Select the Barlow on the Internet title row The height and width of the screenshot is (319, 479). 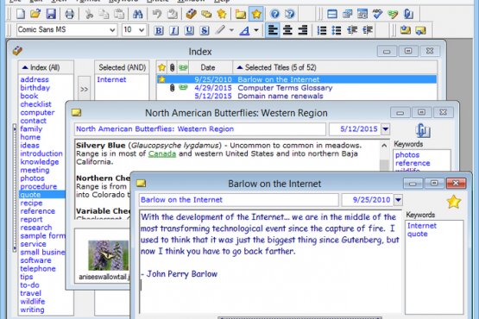(296, 79)
